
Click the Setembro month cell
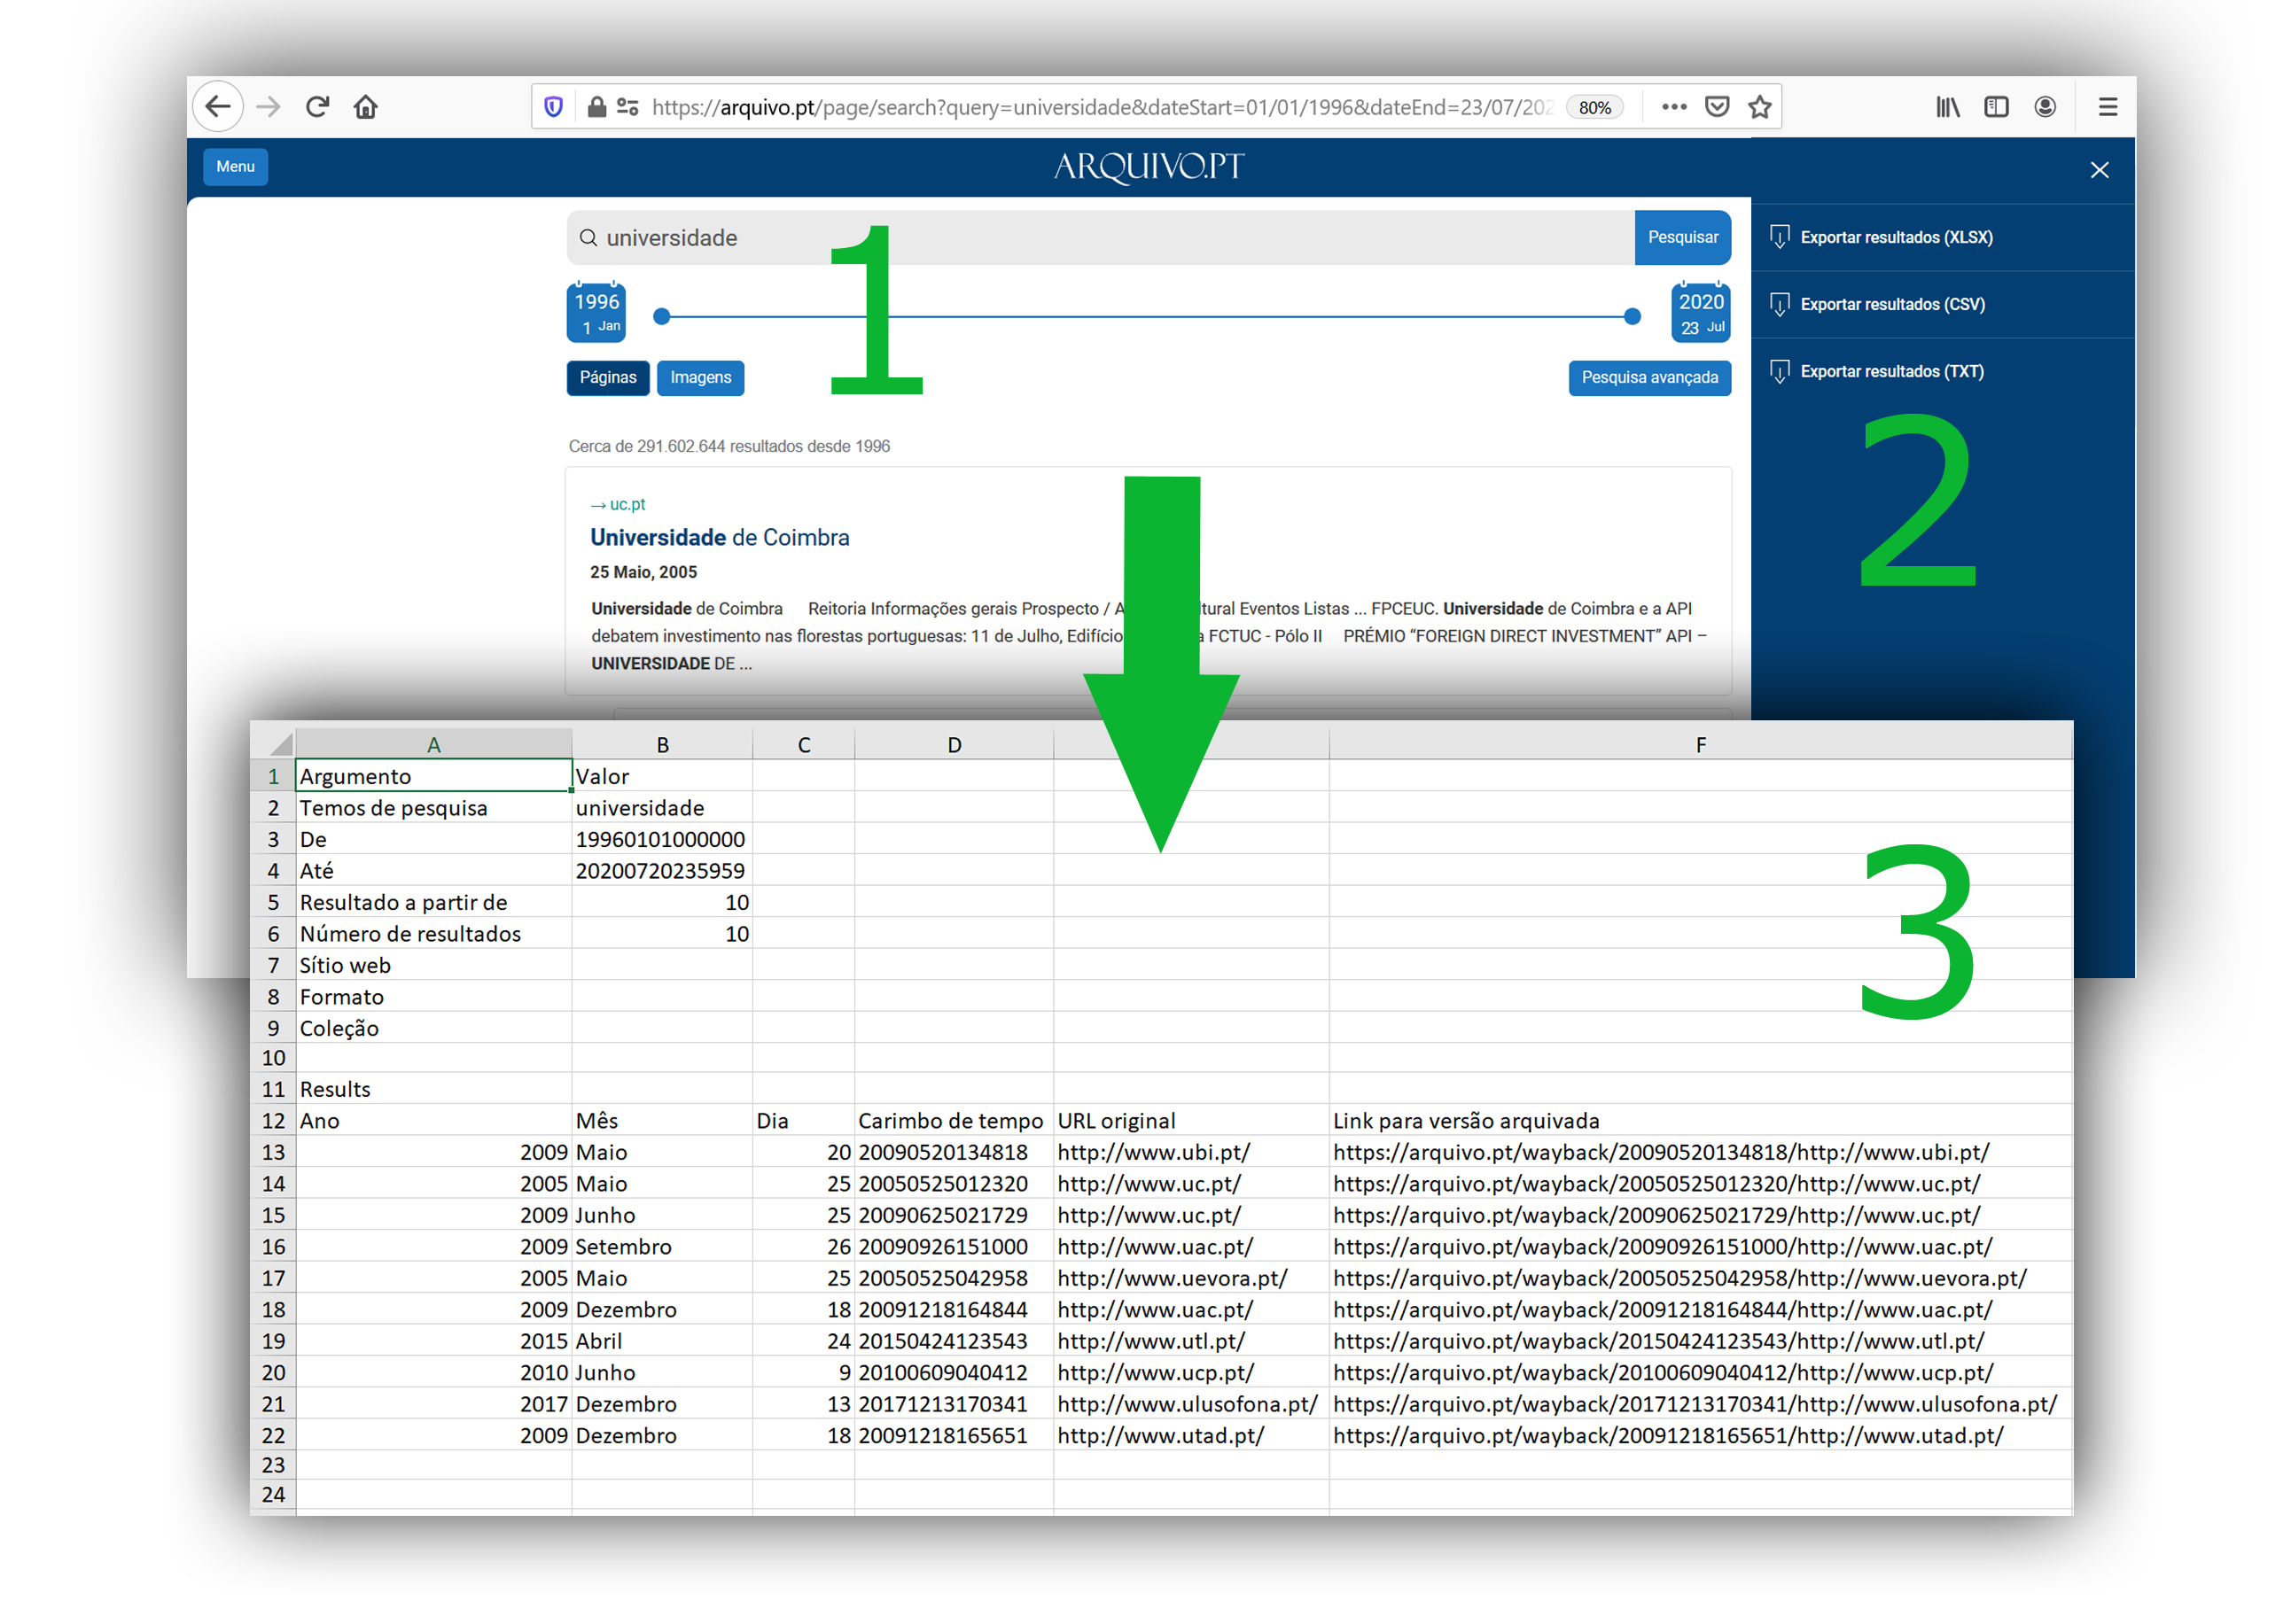662,1246
